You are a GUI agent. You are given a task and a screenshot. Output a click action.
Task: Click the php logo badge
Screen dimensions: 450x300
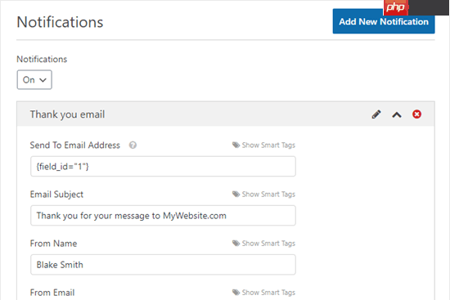point(396,7)
